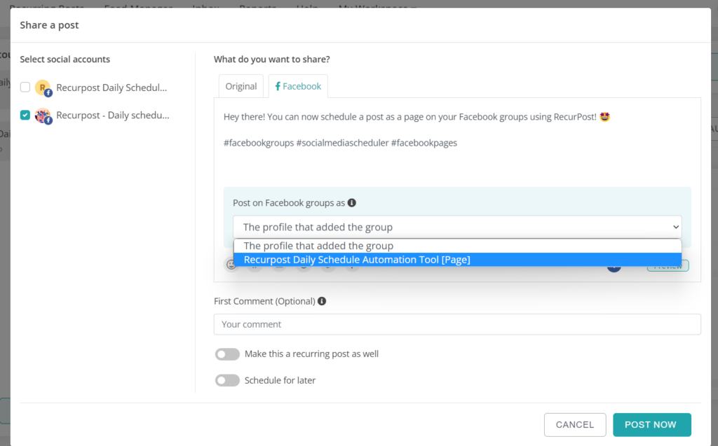Focus the 'Your comment' input field
Viewport: 718px width, 446px height.
pyautogui.click(x=457, y=324)
